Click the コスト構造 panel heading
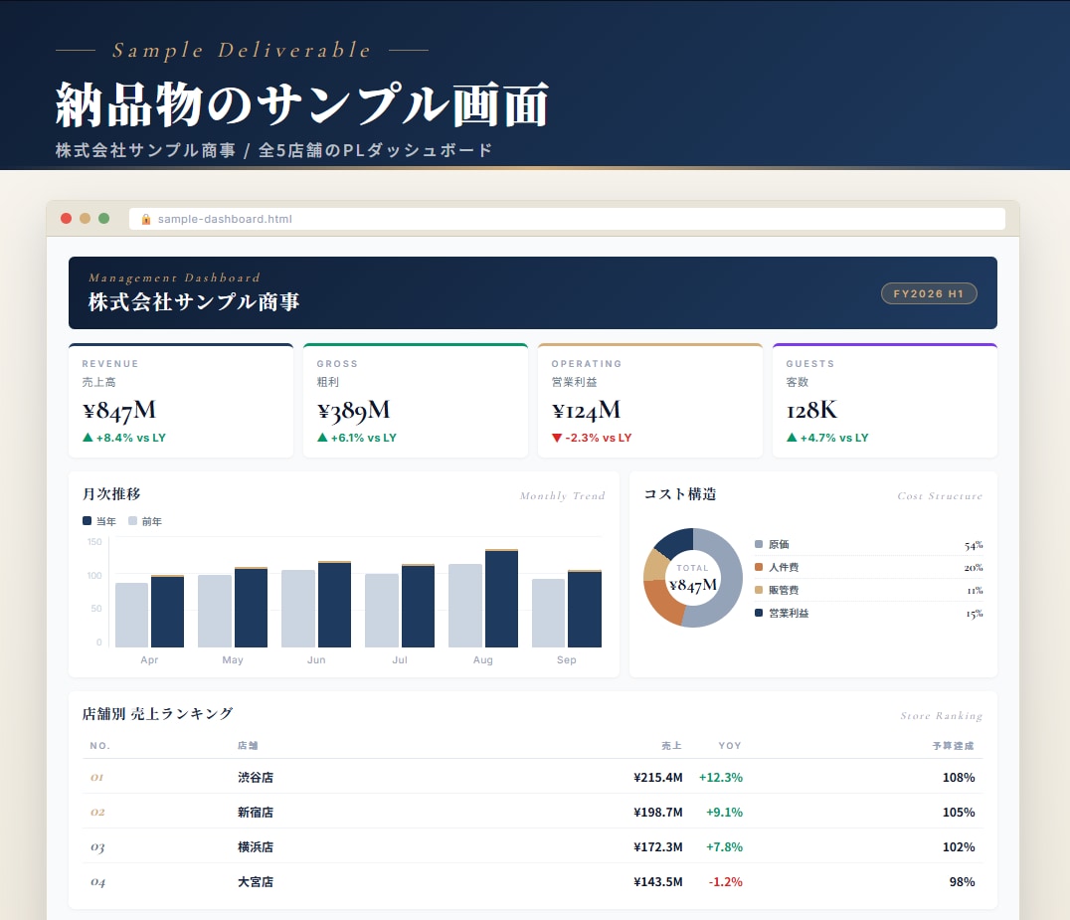1070x920 pixels. click(679, 493)
